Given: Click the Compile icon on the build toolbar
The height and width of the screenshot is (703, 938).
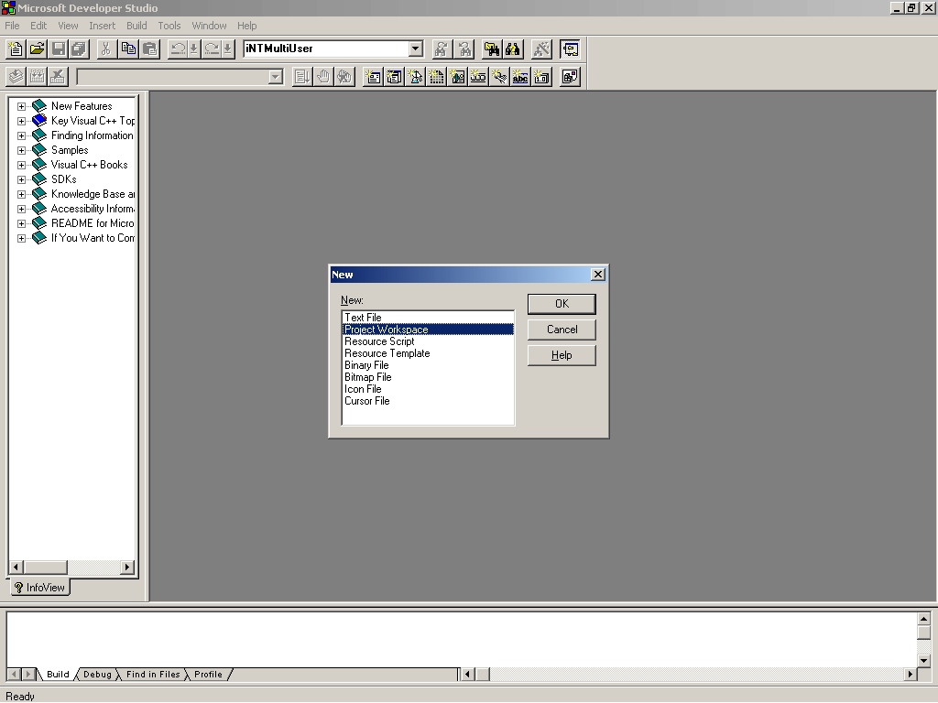Looking at the screenshot, I should [x=16, y=77].
